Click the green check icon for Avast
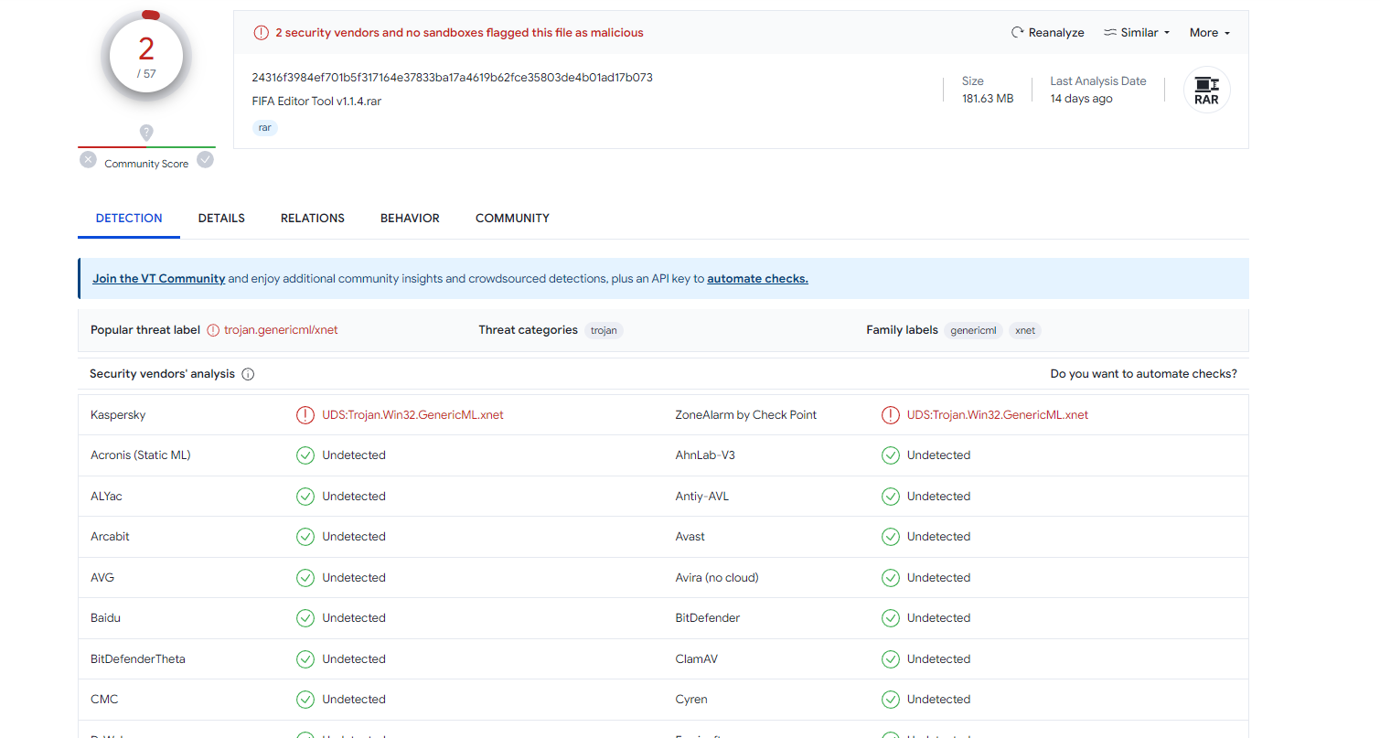 (890, 537)
